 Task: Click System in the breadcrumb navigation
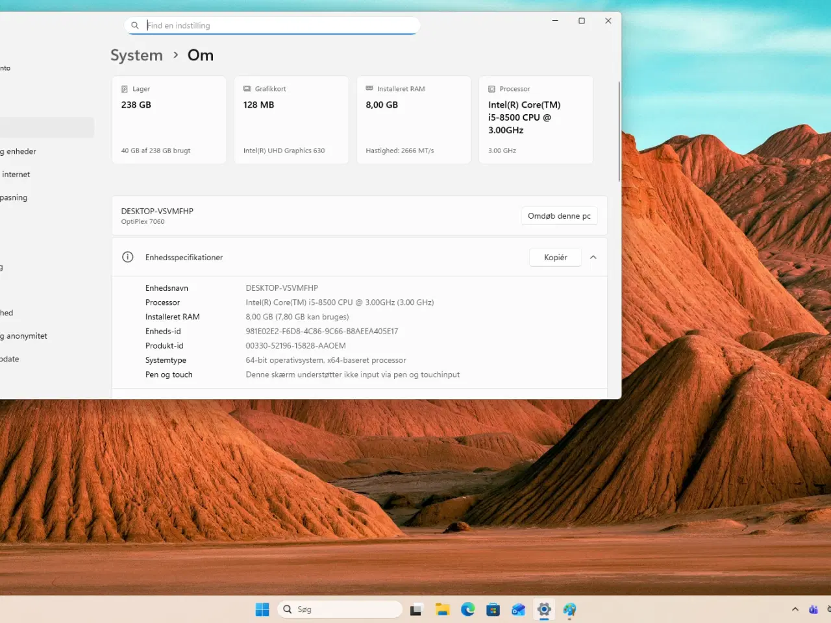(136, 55)
